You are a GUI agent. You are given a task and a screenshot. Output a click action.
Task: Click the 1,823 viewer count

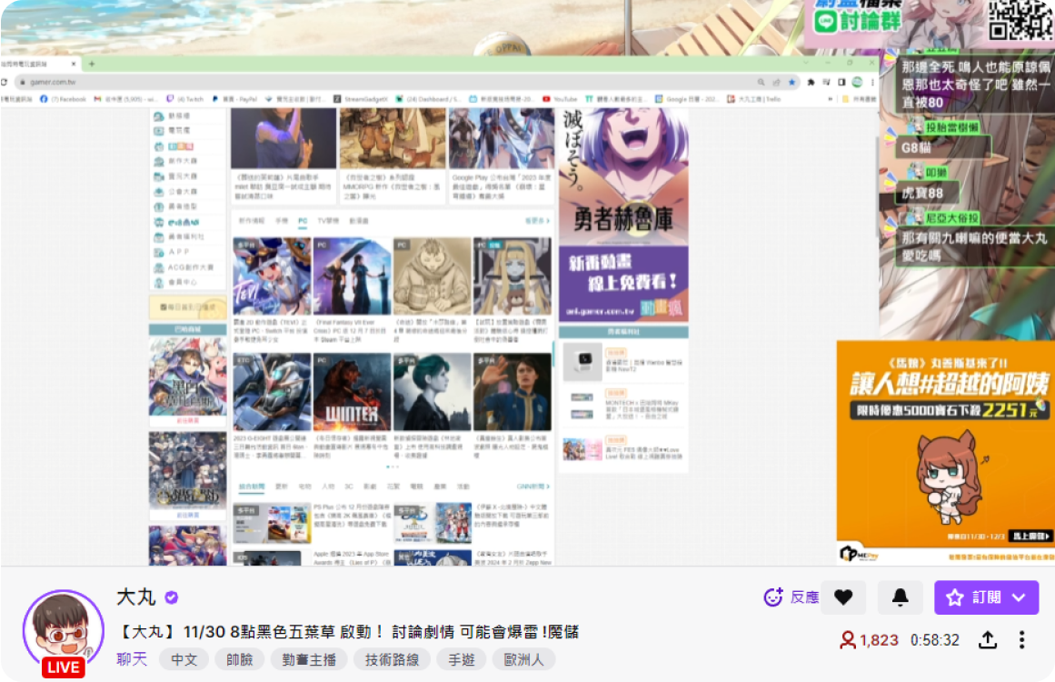click(x=869, y=639)
